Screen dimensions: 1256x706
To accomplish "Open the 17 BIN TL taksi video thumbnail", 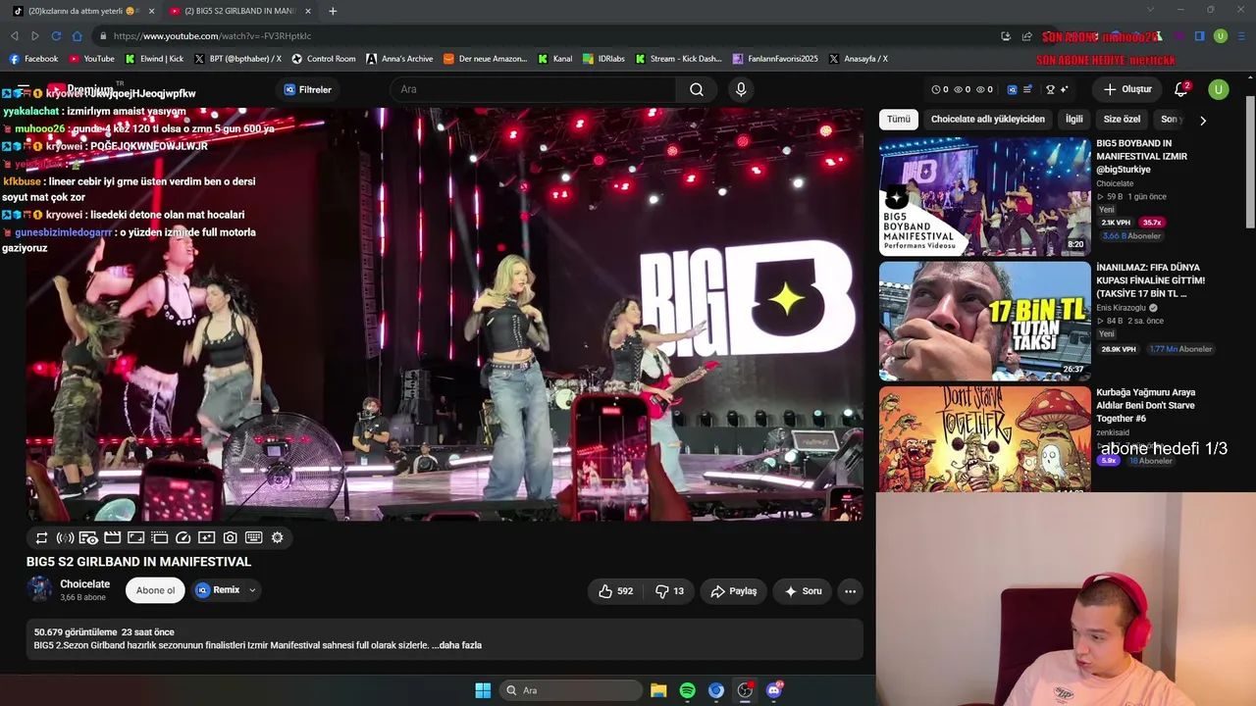I will pyautogui.click(x=984, y=321).
